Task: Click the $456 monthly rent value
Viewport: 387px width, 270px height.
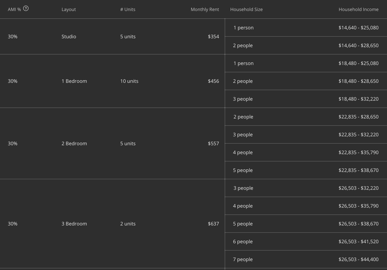Action: tap(213, 81)
